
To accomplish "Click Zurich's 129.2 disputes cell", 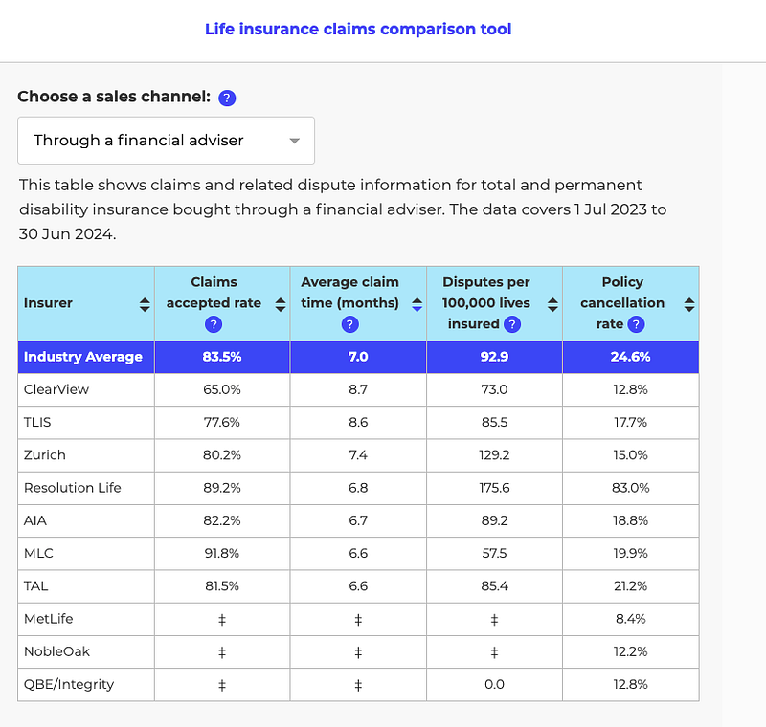I will coord(494,455).
